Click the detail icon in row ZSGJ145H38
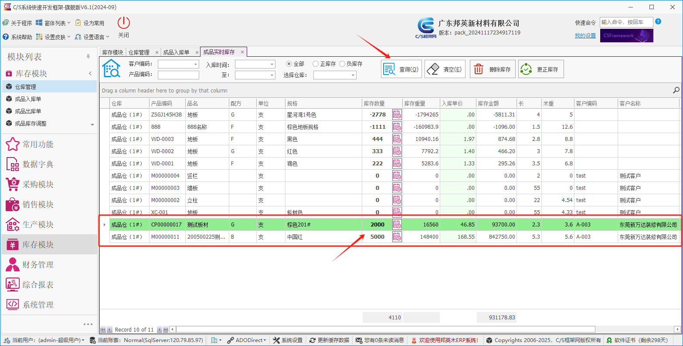 pyautogui.click(x=397, y=114)
